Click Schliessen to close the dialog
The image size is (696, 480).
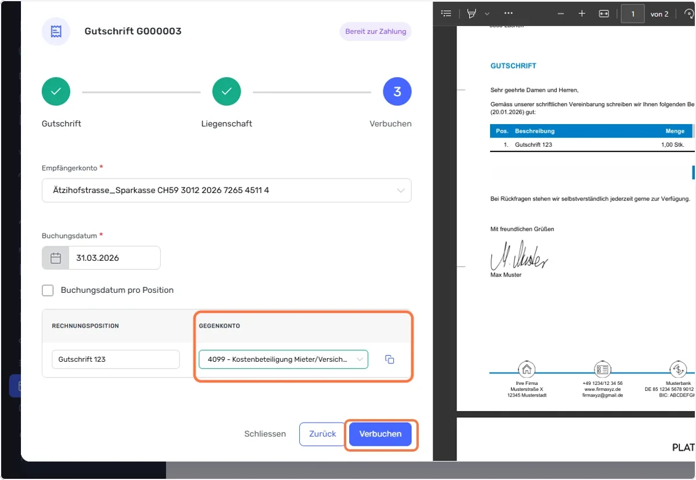[x=265, y=434]
